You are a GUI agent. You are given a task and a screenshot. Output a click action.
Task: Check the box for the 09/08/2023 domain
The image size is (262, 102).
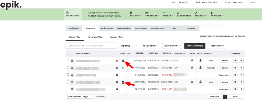[68, 60]
